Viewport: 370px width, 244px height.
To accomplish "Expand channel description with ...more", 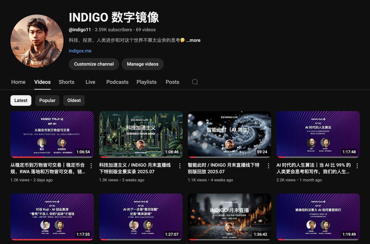I will pos(193,40).
